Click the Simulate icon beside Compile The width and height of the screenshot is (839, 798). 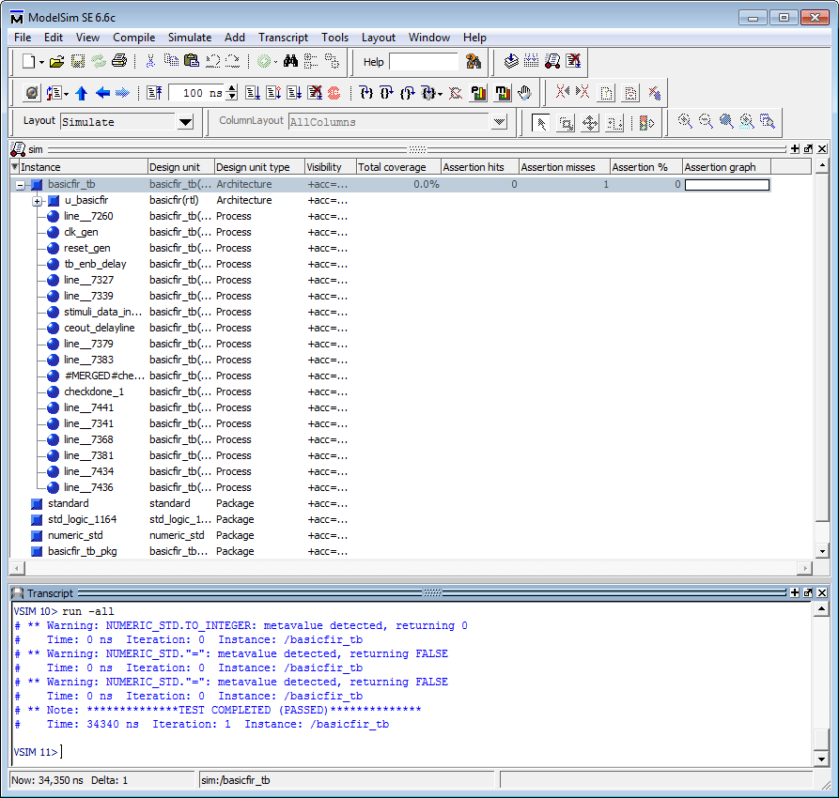[x=552, y=62]
